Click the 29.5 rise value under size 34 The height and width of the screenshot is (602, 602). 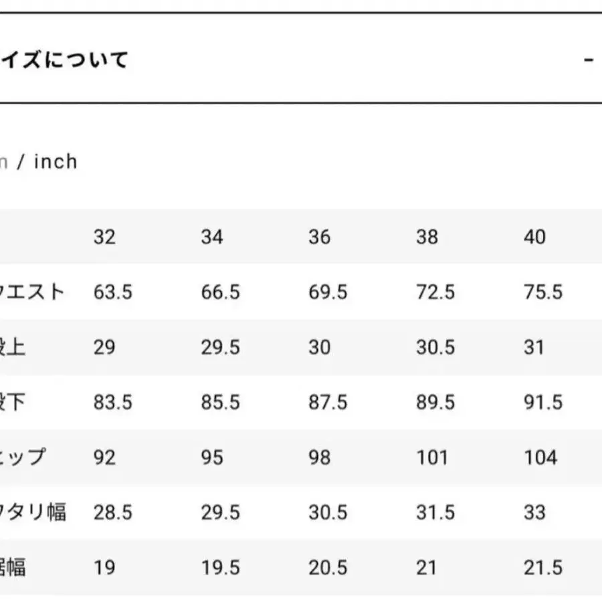tap(222, 347)
